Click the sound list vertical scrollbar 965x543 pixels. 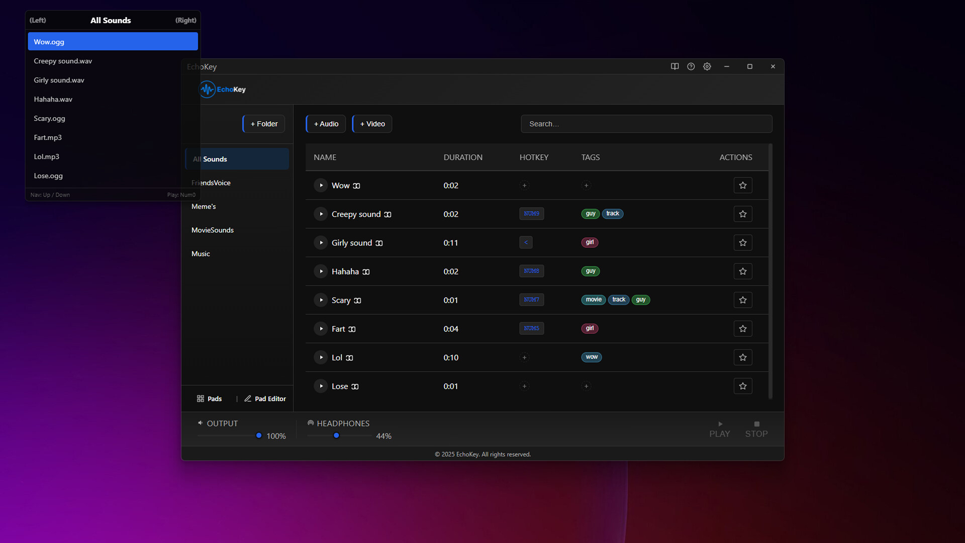770,271
